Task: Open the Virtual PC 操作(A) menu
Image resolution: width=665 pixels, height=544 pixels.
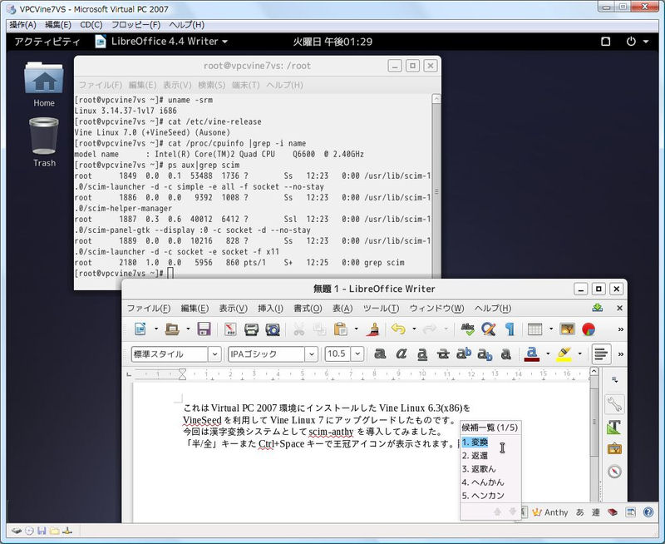Action: pyautogui.click(x=23, y=25)
